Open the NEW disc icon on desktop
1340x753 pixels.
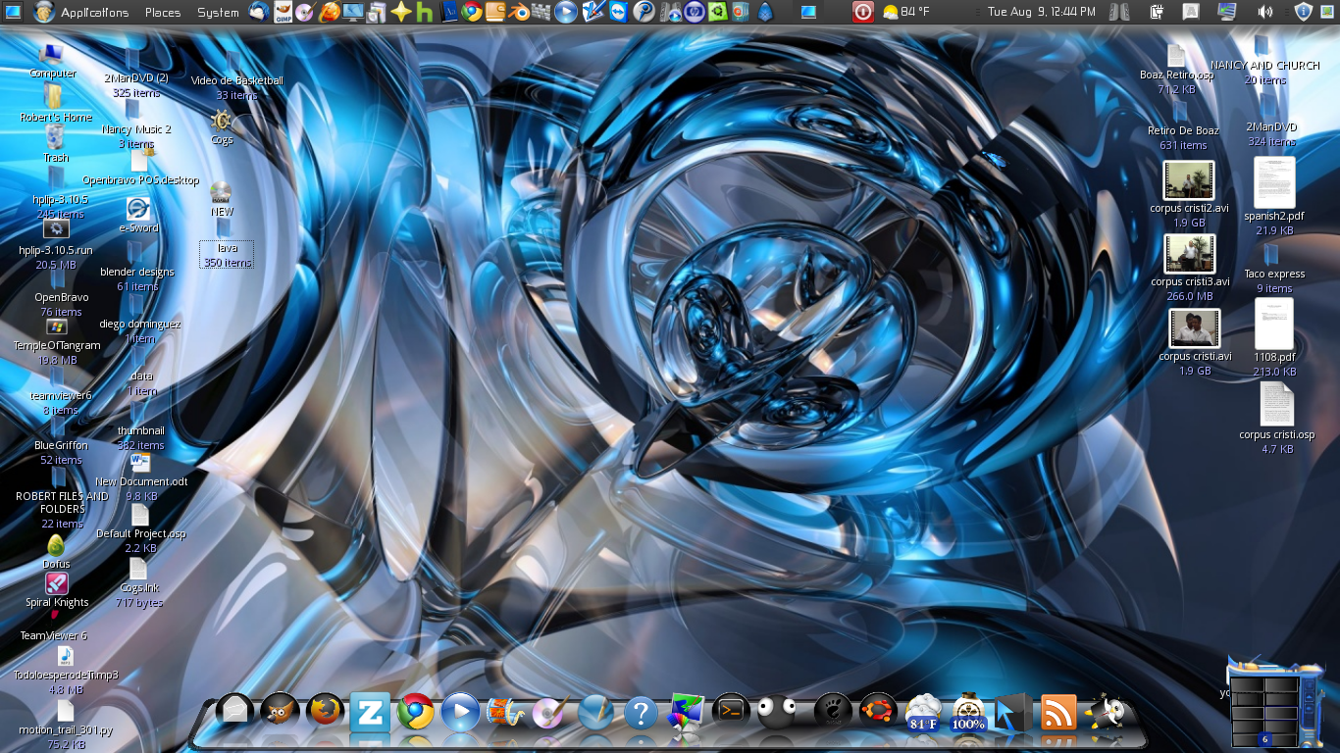pyautogui.click(x=222, y=199)
